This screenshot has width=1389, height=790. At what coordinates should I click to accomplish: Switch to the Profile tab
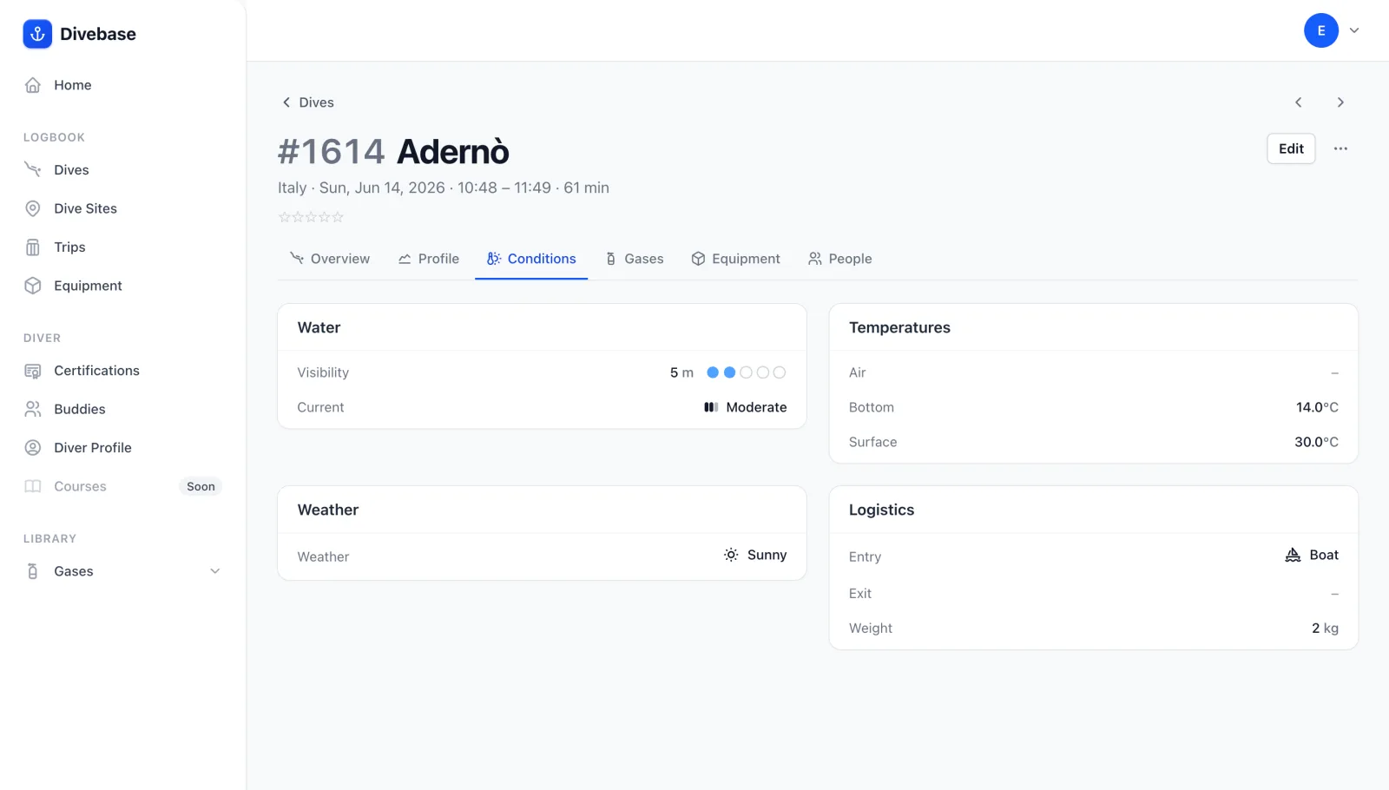(x=429, y=259)
